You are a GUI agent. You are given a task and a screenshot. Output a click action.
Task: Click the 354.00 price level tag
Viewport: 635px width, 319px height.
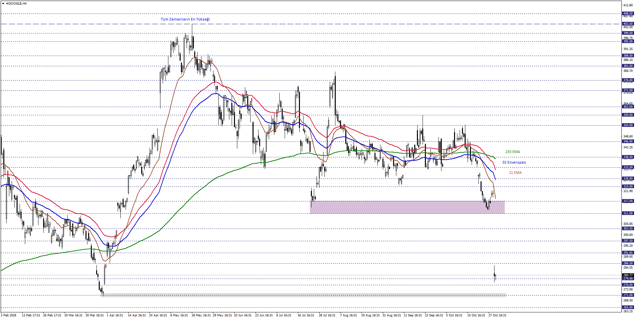point(628,125)
